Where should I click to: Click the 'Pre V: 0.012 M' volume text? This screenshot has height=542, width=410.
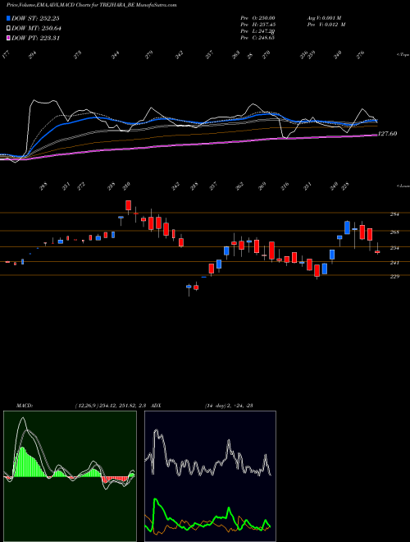(326, 24)
